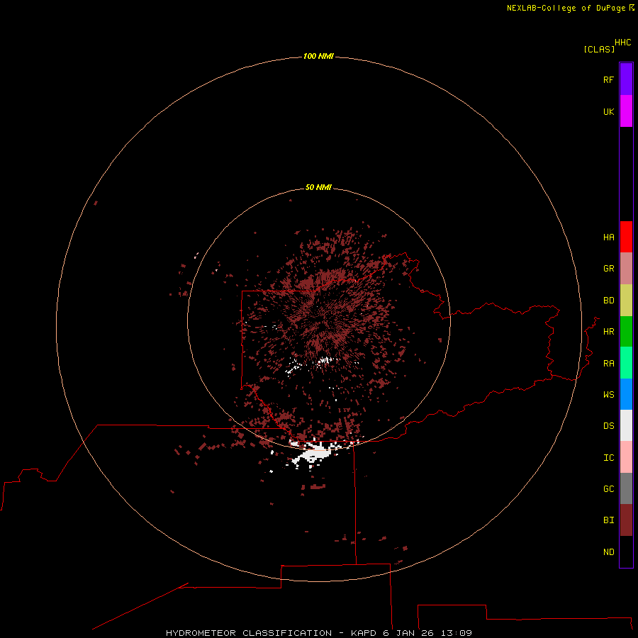This screenshot has width=638, height=638.
Task: Click the HR legend label
Action: [x=608, y=332]
